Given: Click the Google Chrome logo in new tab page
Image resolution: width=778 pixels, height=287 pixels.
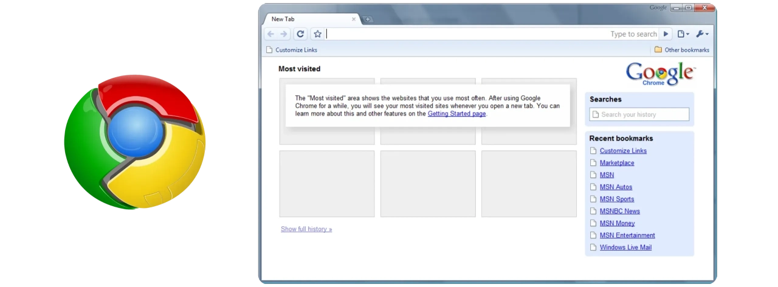Looking at the screenshot, I should pos(661,74).
